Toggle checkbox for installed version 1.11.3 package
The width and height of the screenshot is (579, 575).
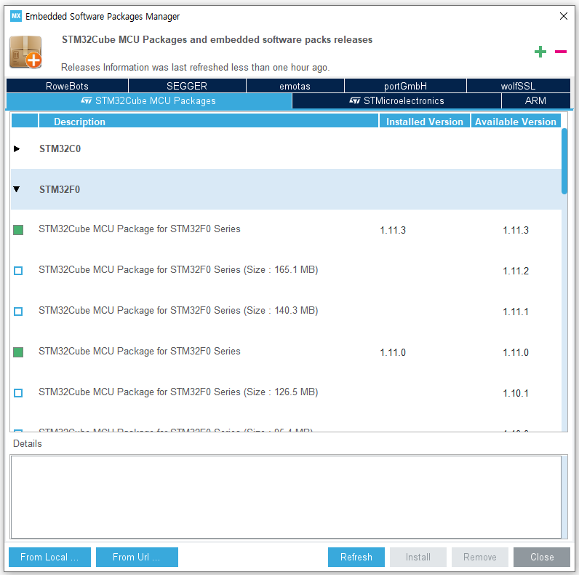(x=18, y=230)
